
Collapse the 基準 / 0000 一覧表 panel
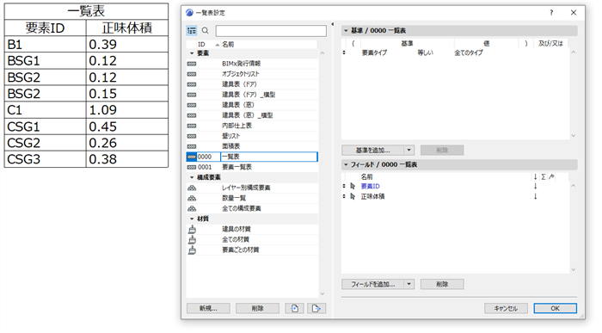point(346,31)
